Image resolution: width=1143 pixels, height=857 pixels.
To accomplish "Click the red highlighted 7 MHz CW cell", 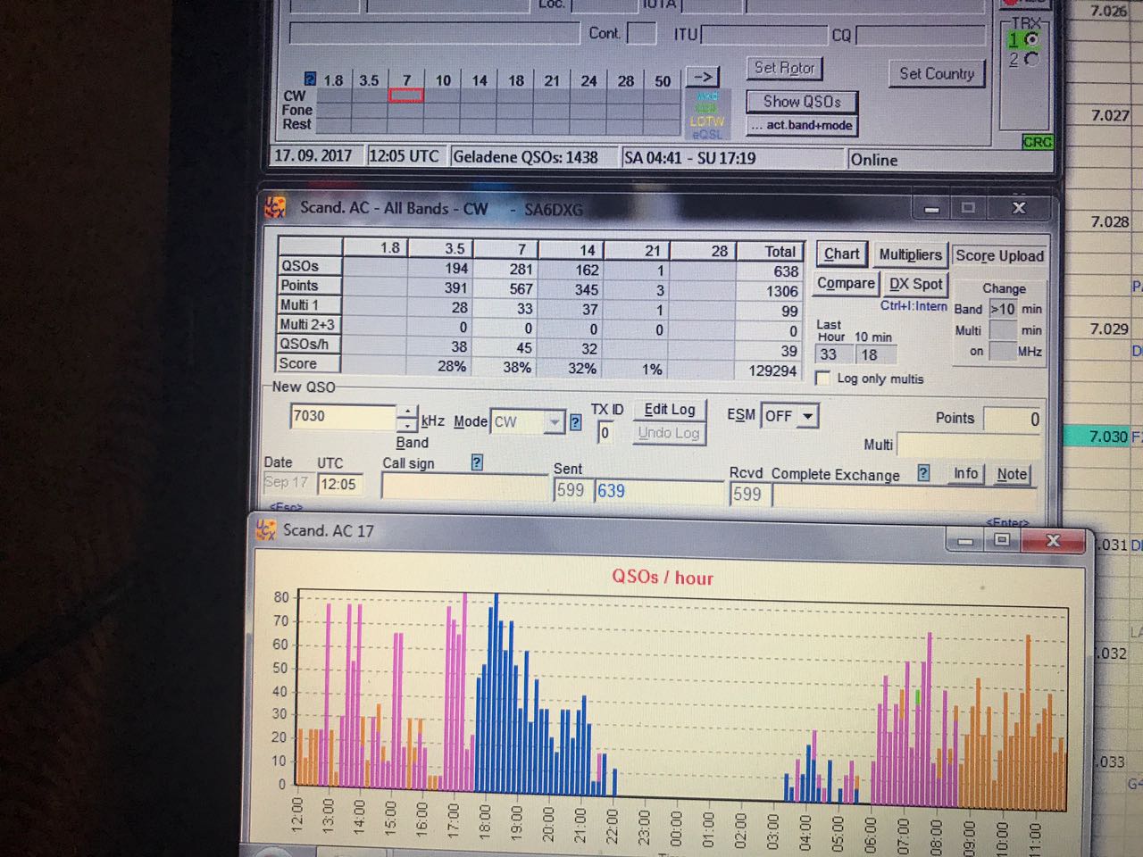I will coord(406,95).
